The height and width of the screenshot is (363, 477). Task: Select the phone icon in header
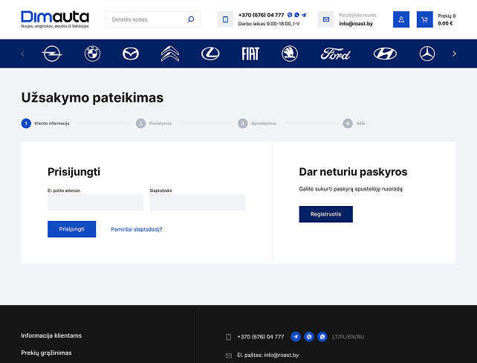(x=225, y=19)
